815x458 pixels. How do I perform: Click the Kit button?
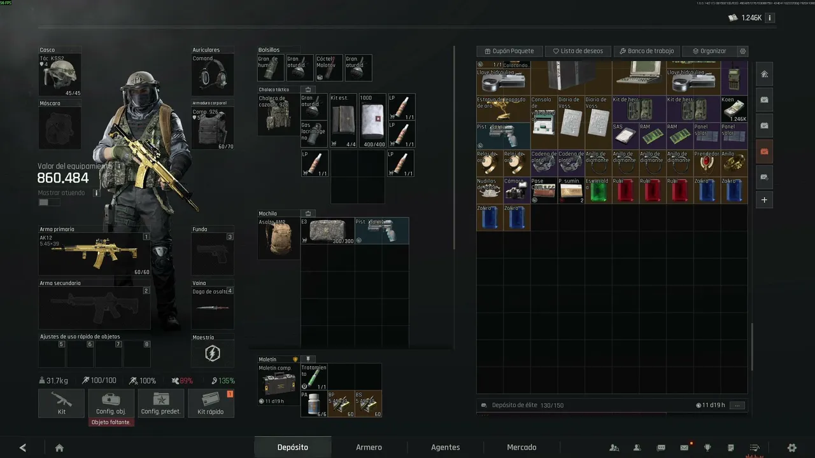(62, 403)
